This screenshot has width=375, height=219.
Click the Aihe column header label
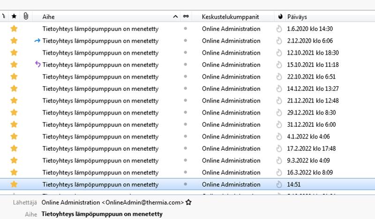click(x=49, y=16)
